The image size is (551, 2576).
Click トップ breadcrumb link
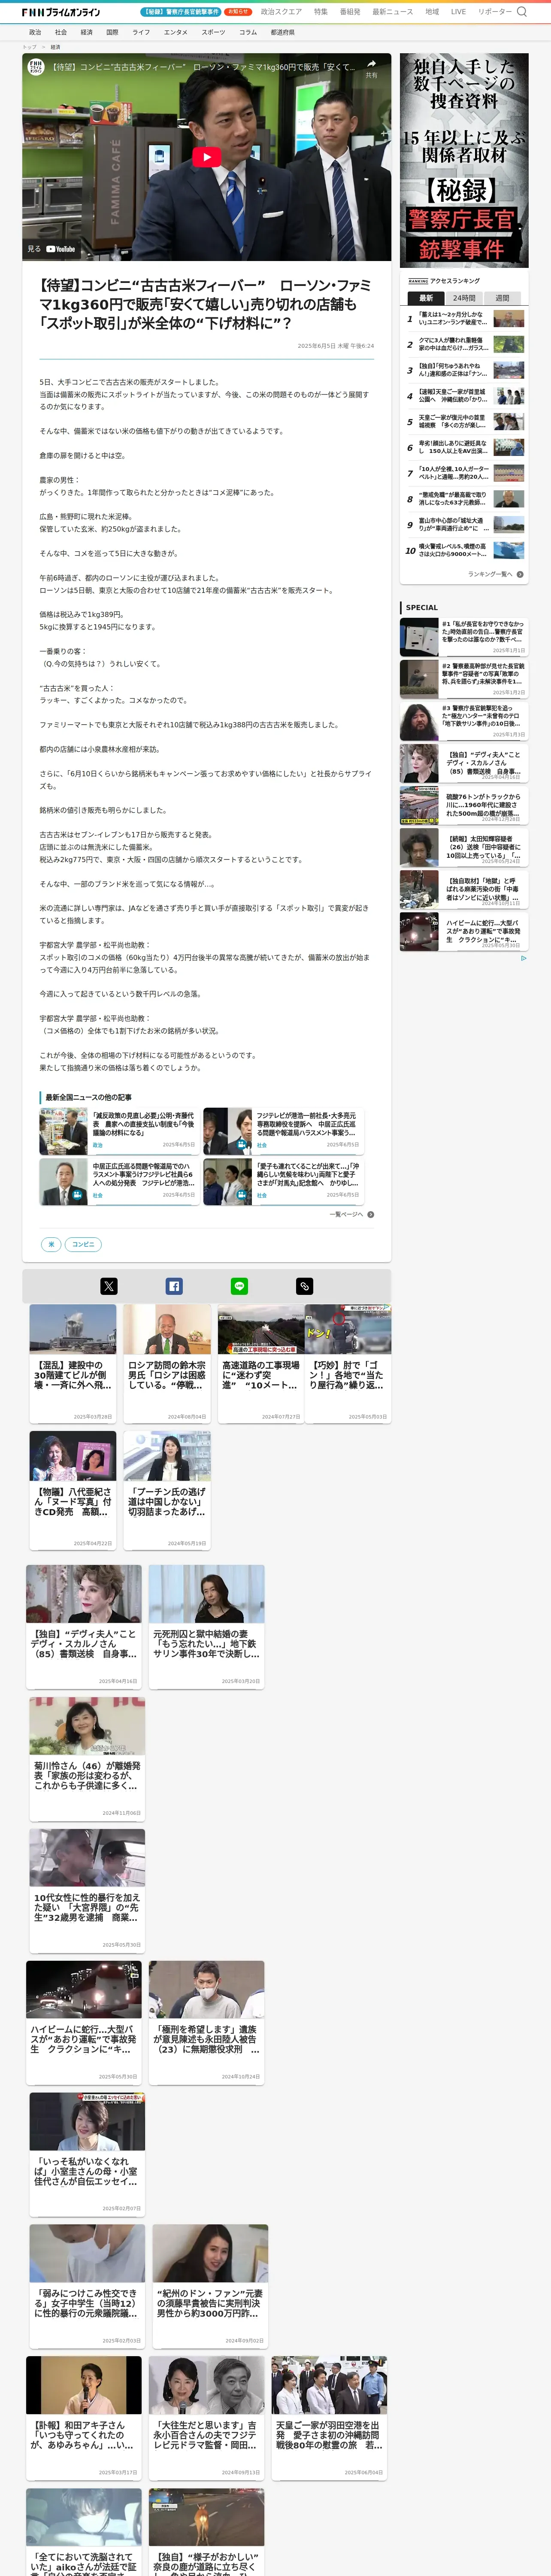pyautogui.click(x=29, y=46)
